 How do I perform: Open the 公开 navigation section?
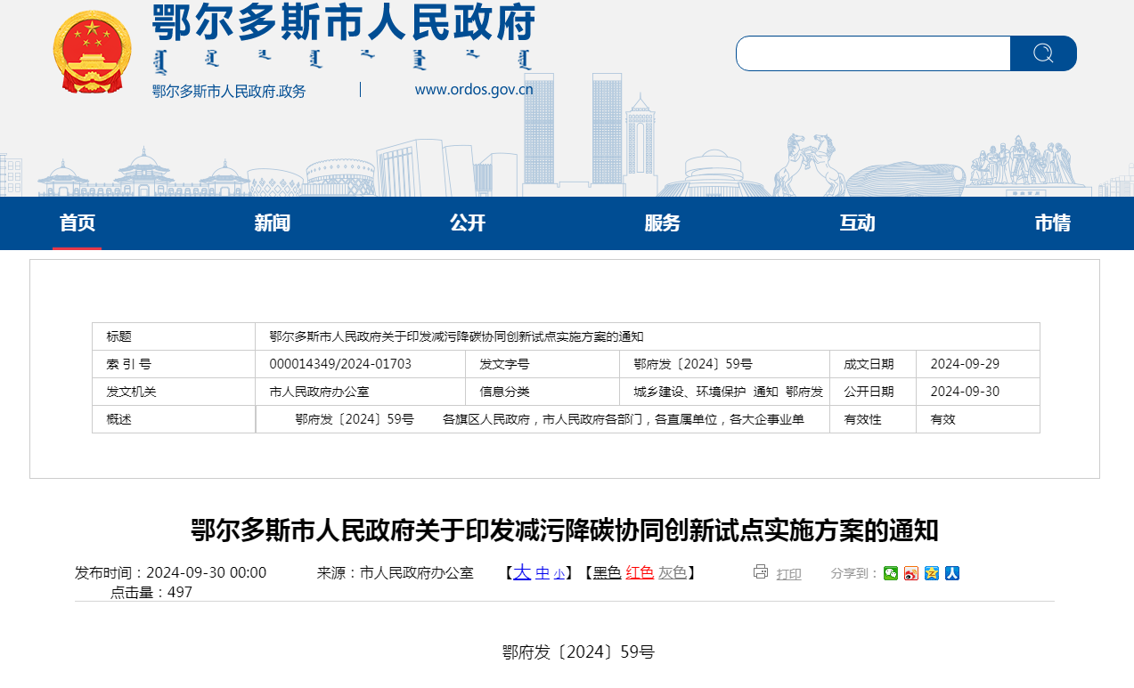(x=467, y=223)
